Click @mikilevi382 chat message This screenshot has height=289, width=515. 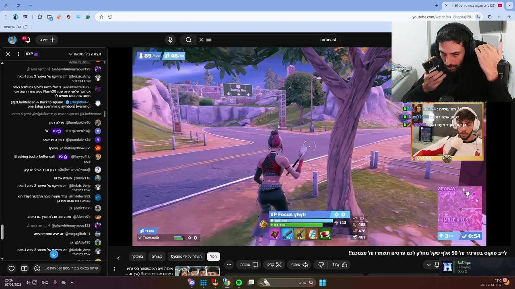click(54, 198)
